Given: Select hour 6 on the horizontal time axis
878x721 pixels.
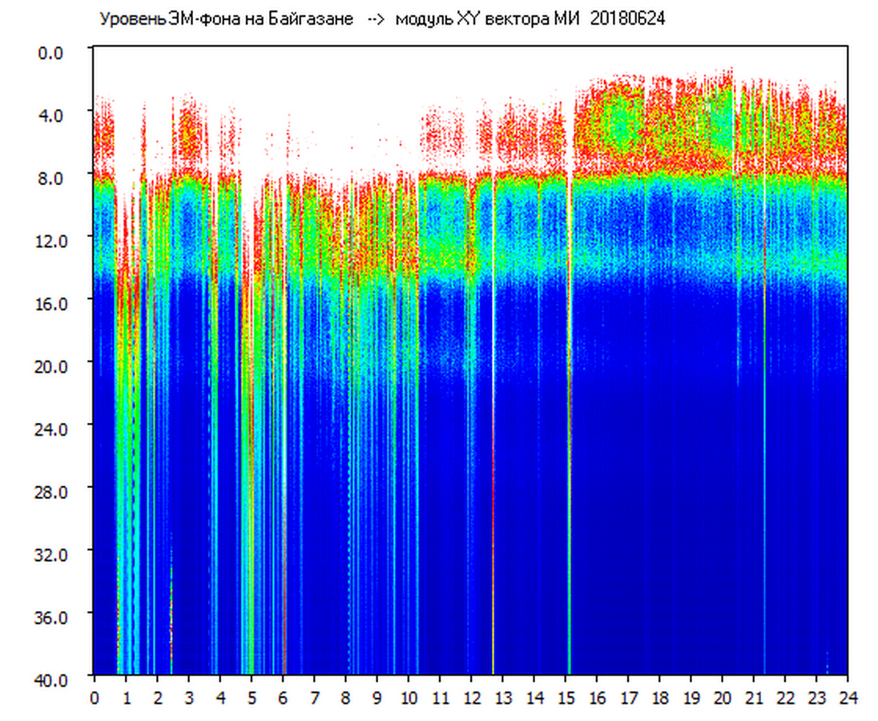Looking at the screenshot, I should click(x=283, y=698).
